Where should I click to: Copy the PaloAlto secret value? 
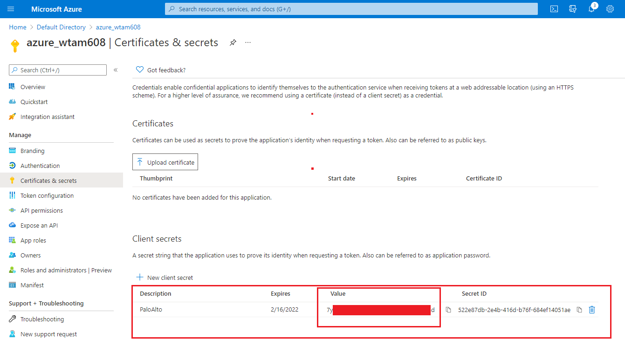(x=448, y=310)
